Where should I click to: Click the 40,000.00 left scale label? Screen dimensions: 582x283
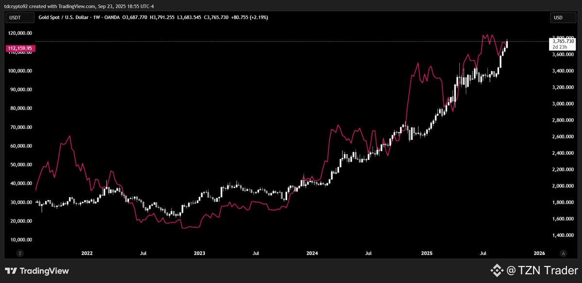[x=21, y=184]
